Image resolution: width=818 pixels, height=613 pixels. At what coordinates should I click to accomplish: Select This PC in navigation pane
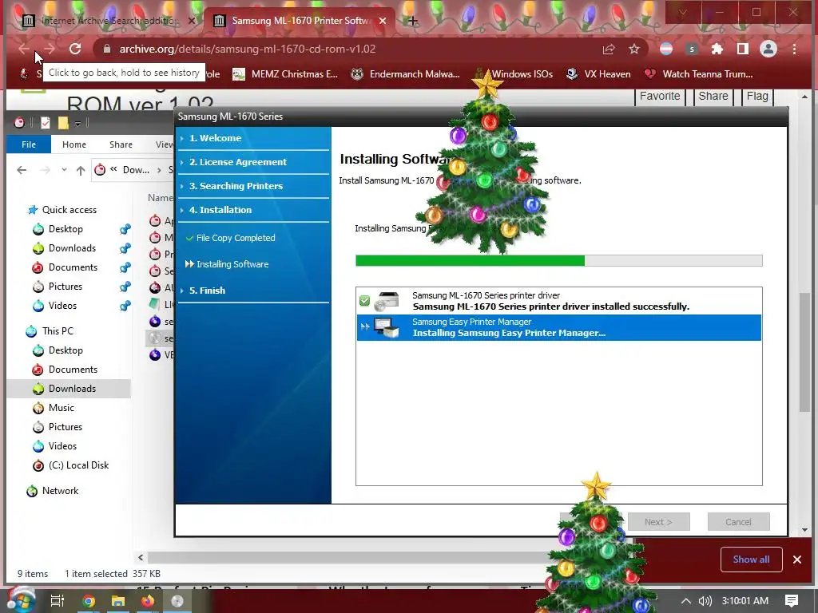click(x=50, y=331)
